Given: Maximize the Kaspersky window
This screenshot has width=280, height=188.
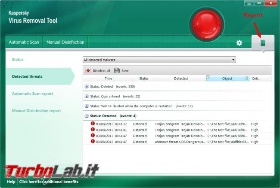Looking at the screenshot, I should [259, 3].
